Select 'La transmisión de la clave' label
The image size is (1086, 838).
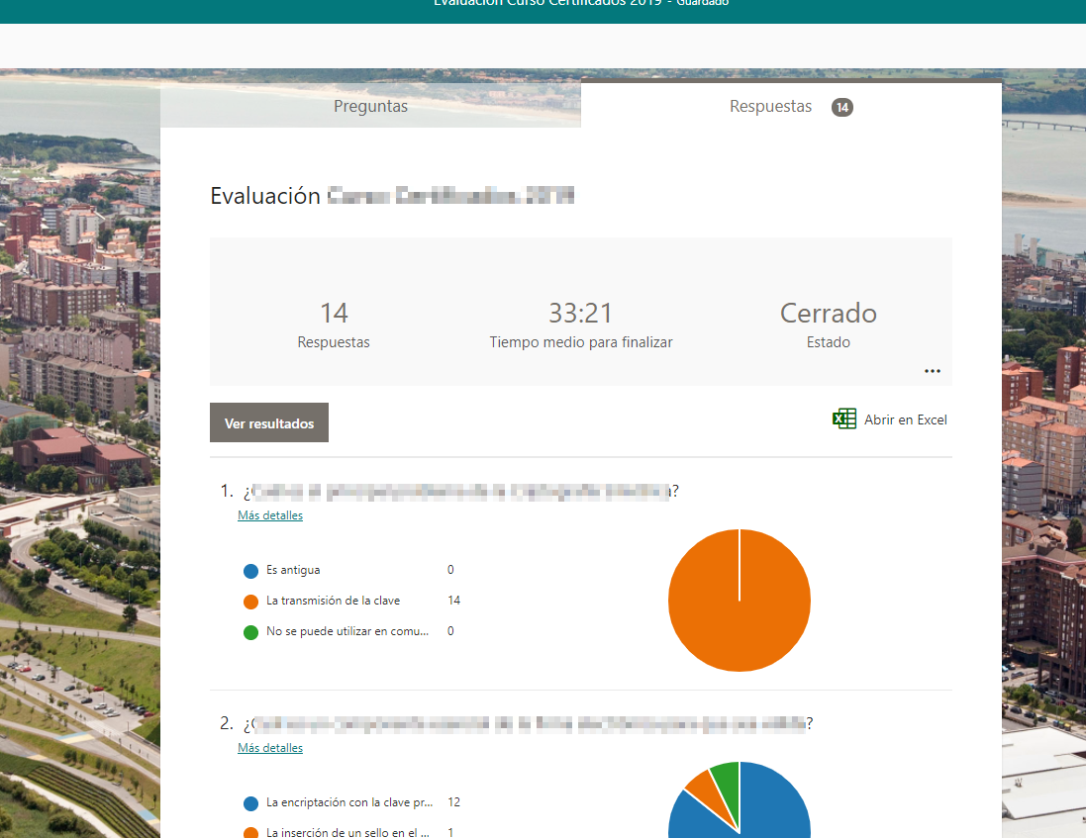point(334,601)
